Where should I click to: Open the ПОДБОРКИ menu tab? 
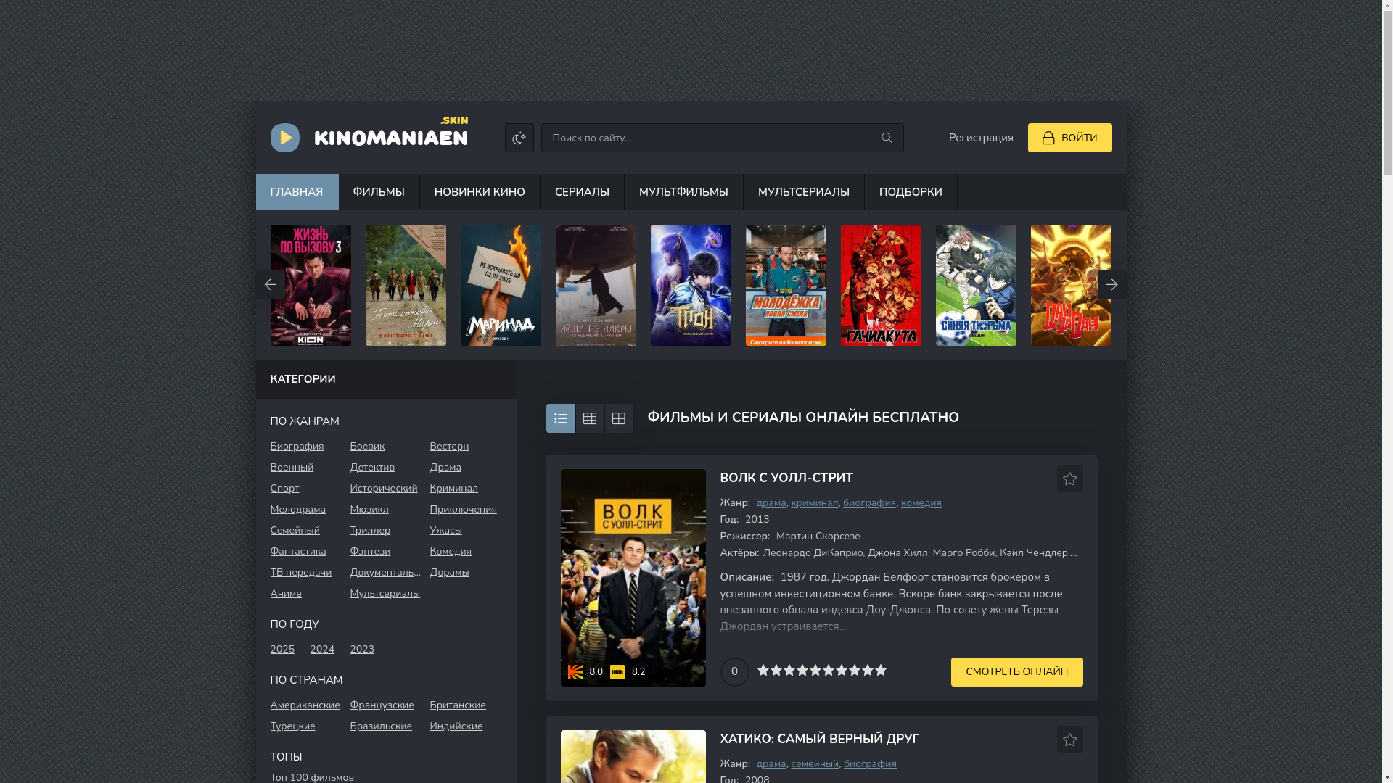pos(911,192)
